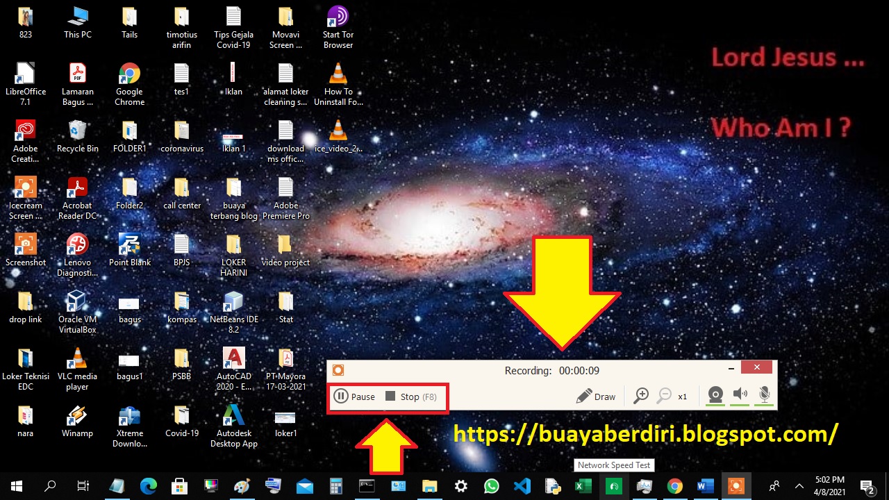Click the Icecream recorder logo on the toolbar

(x=339, y=370)
